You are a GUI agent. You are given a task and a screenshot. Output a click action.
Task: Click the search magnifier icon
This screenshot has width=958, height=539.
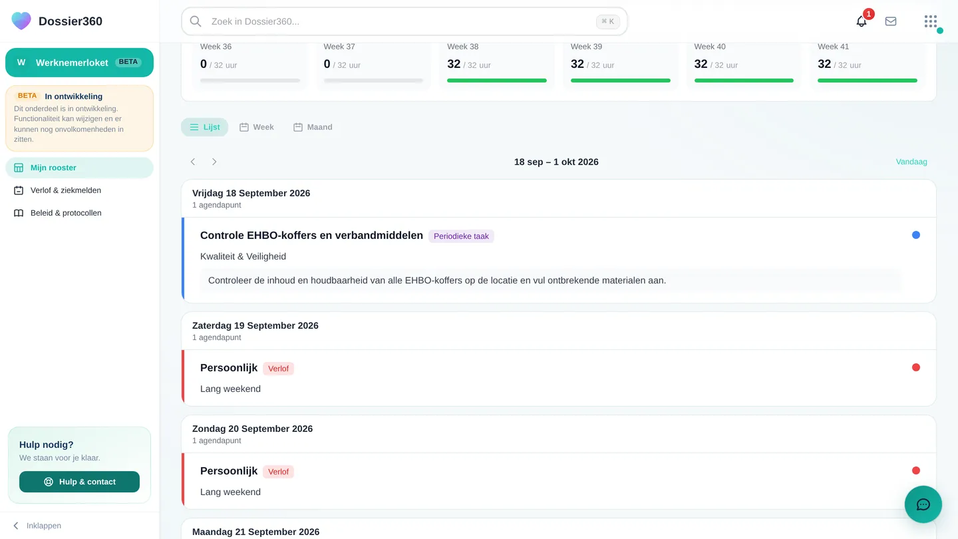pyautogui.click(x=196, y=21)
